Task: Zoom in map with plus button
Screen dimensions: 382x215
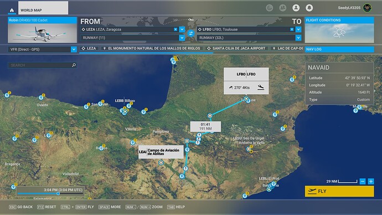Action: (371, 181)
